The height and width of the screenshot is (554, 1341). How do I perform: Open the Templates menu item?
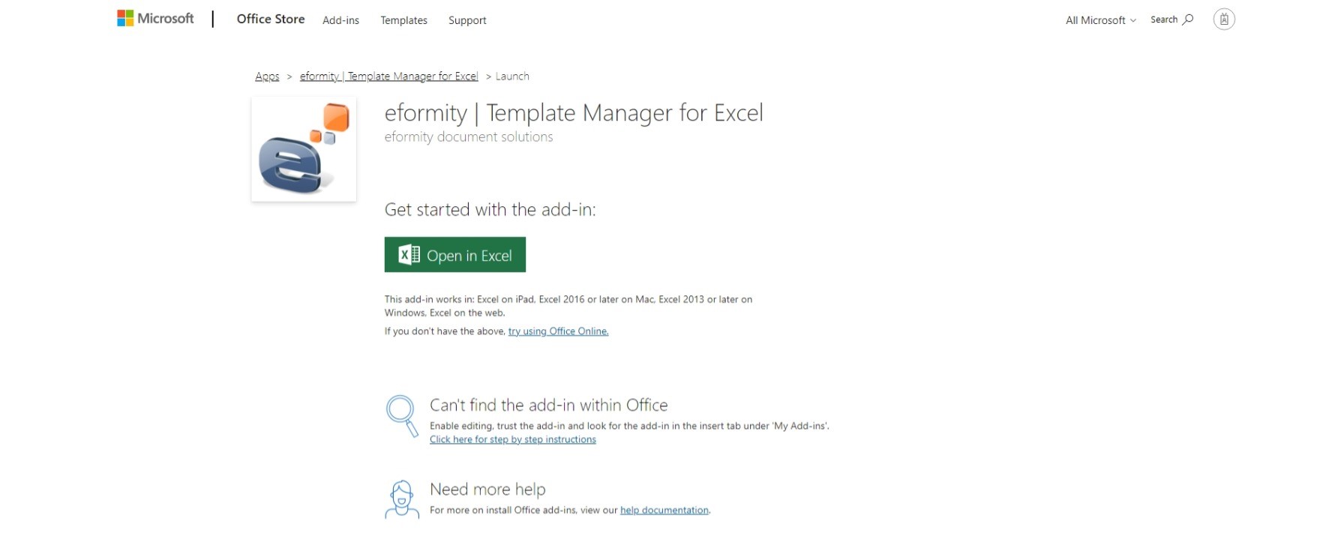403,20
